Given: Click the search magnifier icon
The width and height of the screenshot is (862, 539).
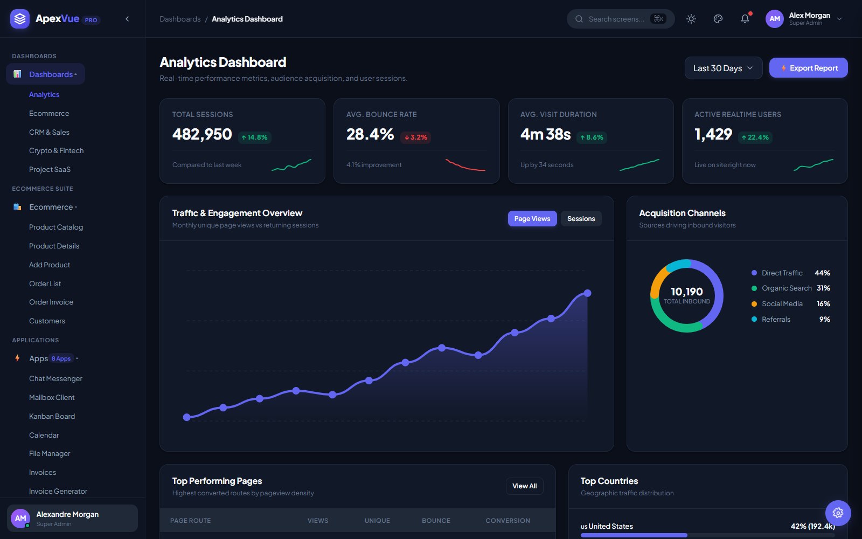Looking at the screenshot, I should pyautogui.click(x=579, y=19).
